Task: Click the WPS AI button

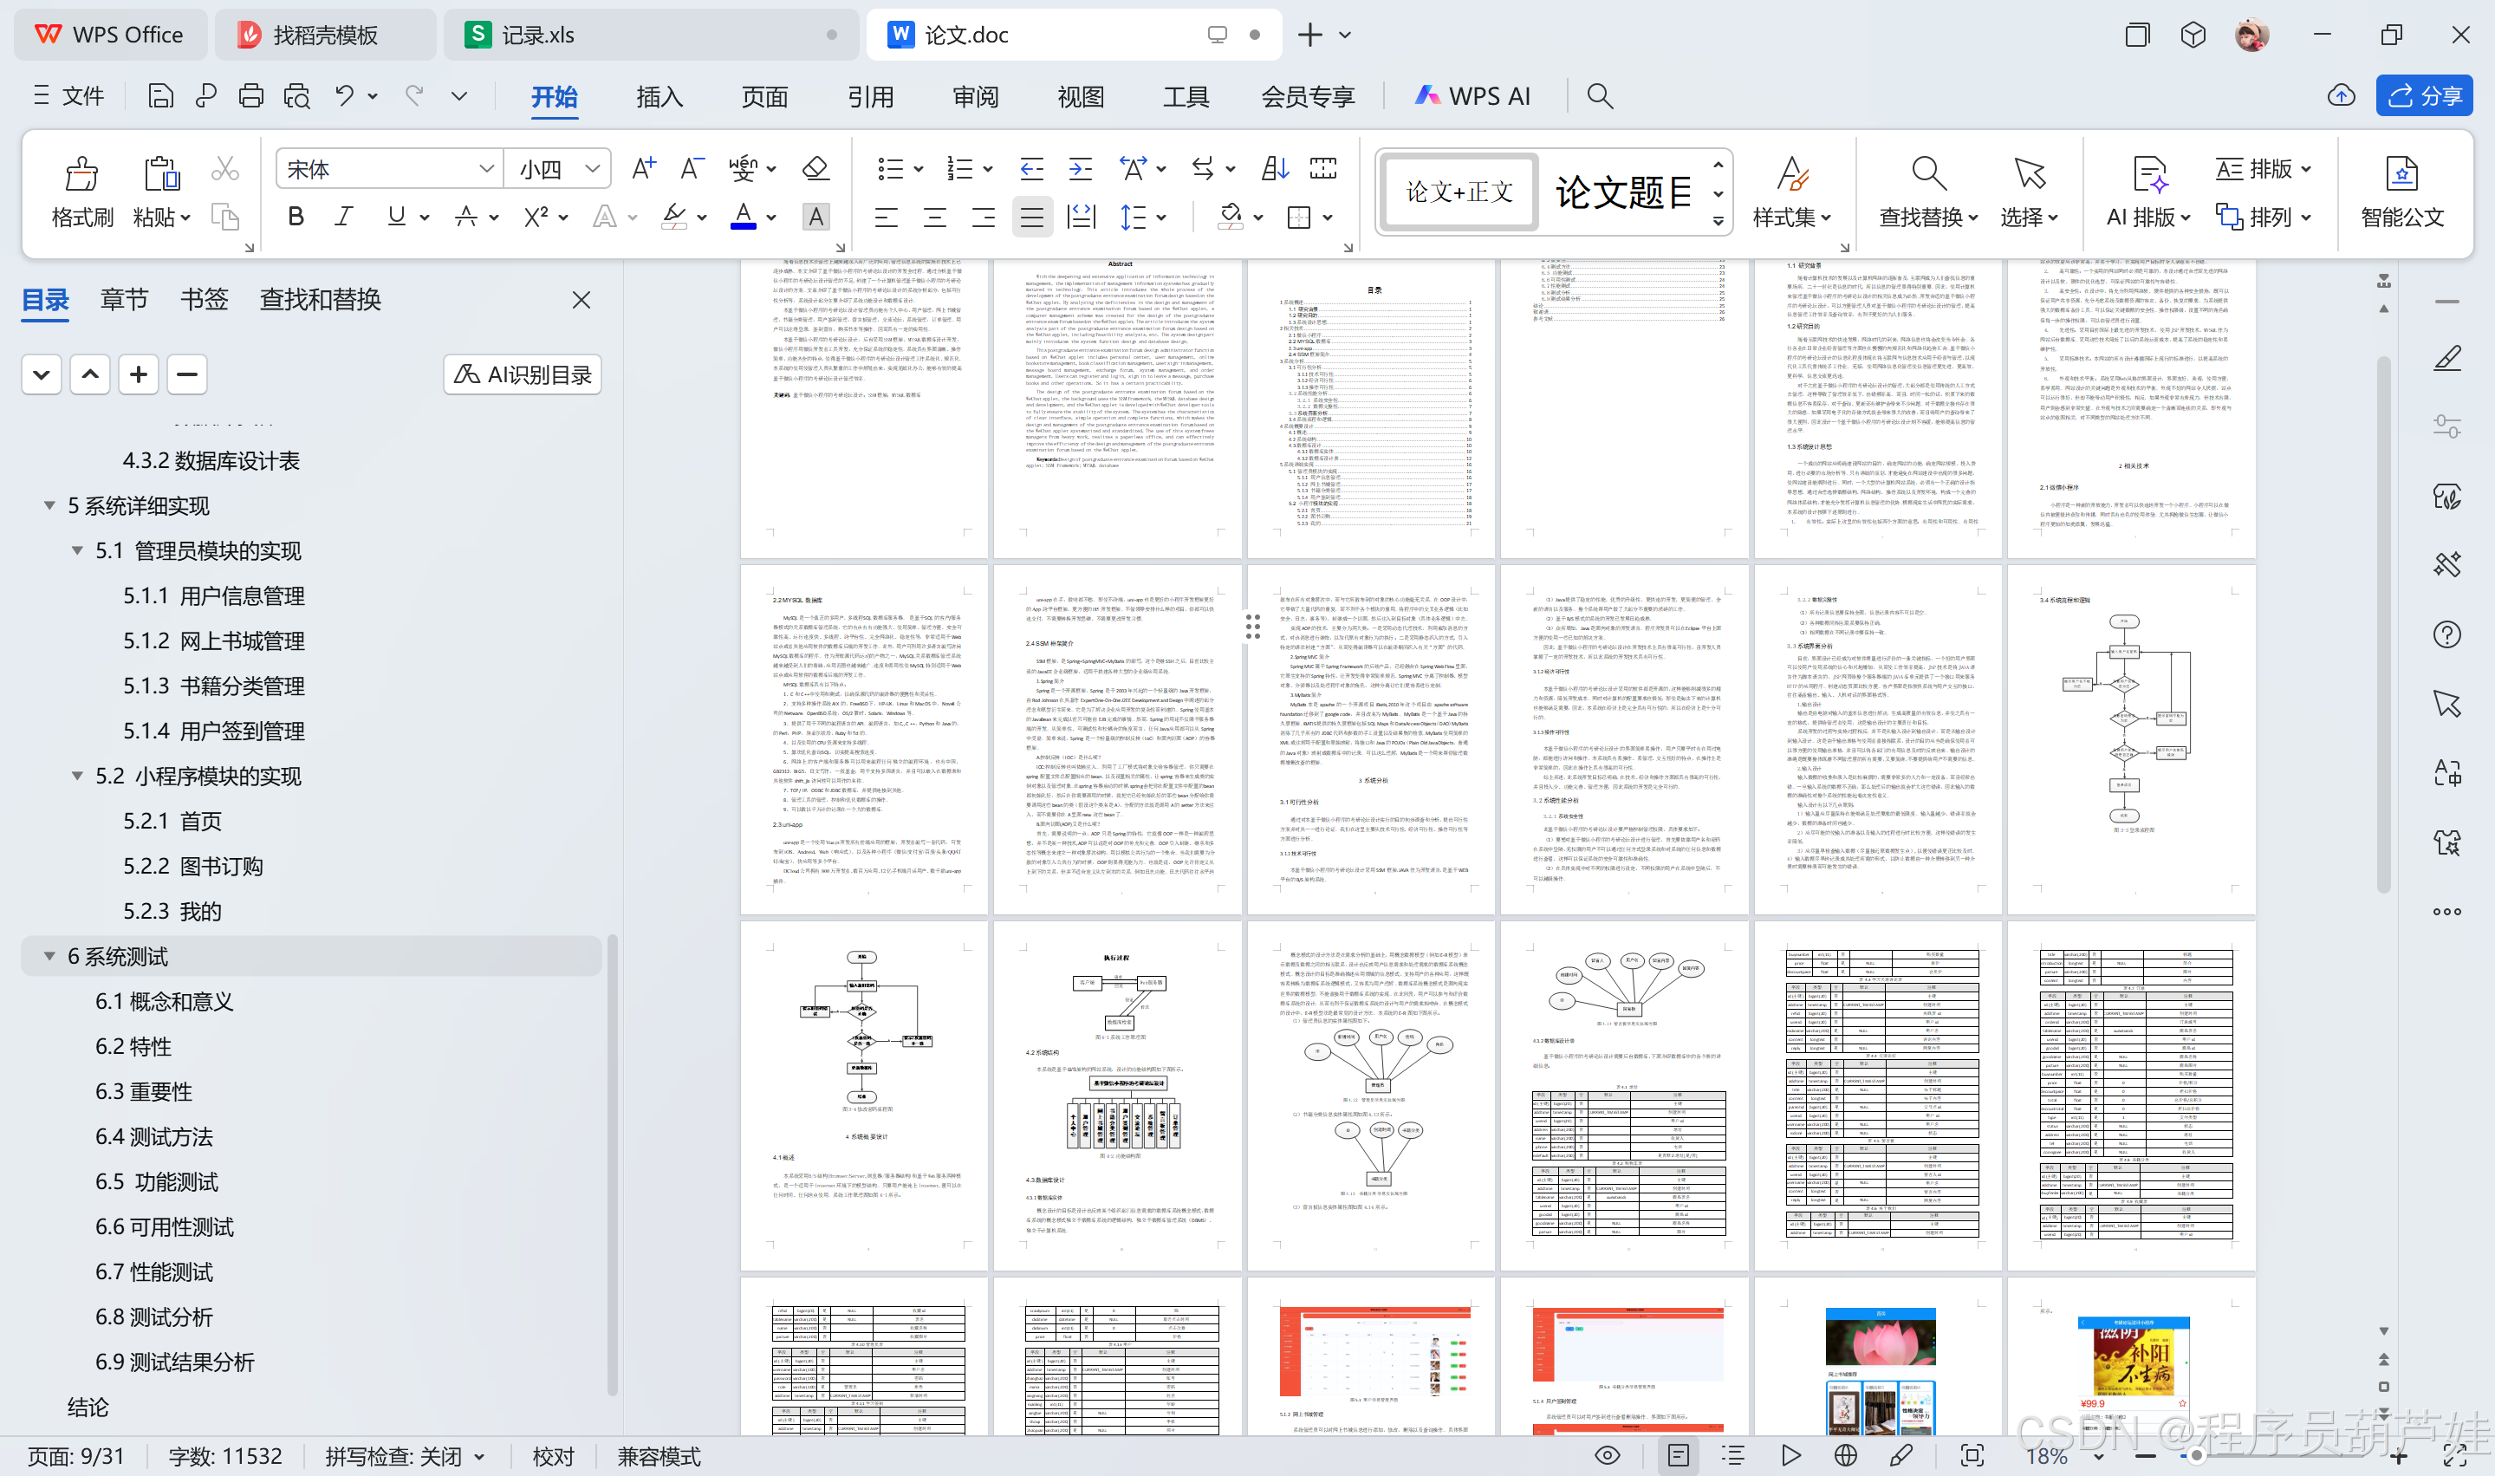Action: tap(1472, 95)
